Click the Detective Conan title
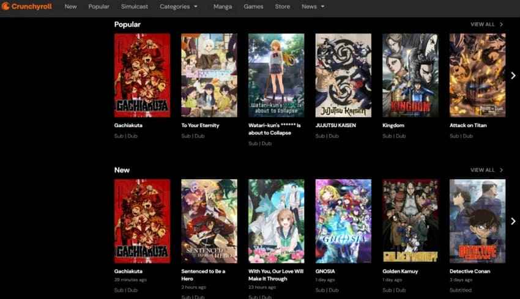520x299 pixels. 470,271
